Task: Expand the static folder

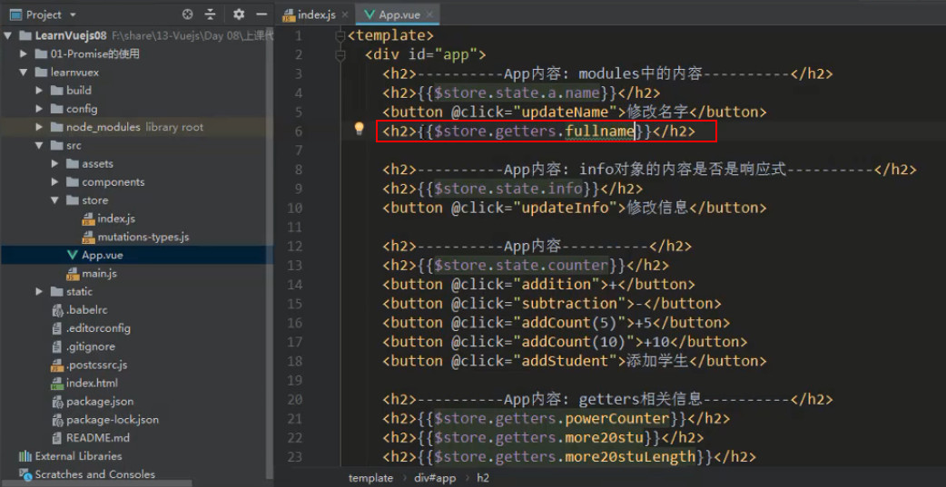Action: click(39, 292)
